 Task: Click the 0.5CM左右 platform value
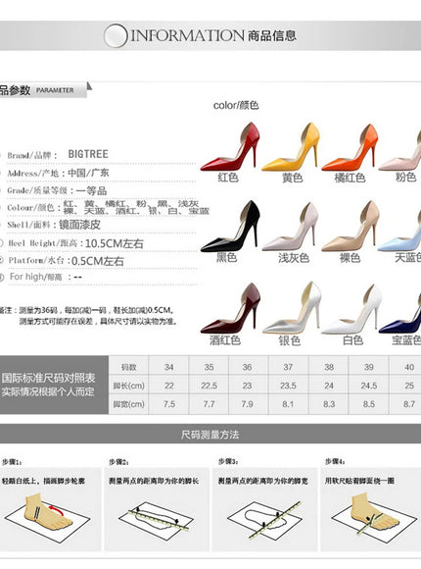coord(98,261)
